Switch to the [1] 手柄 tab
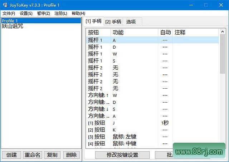229x162 pixels. pyautogui.click(x=93, y=21)
